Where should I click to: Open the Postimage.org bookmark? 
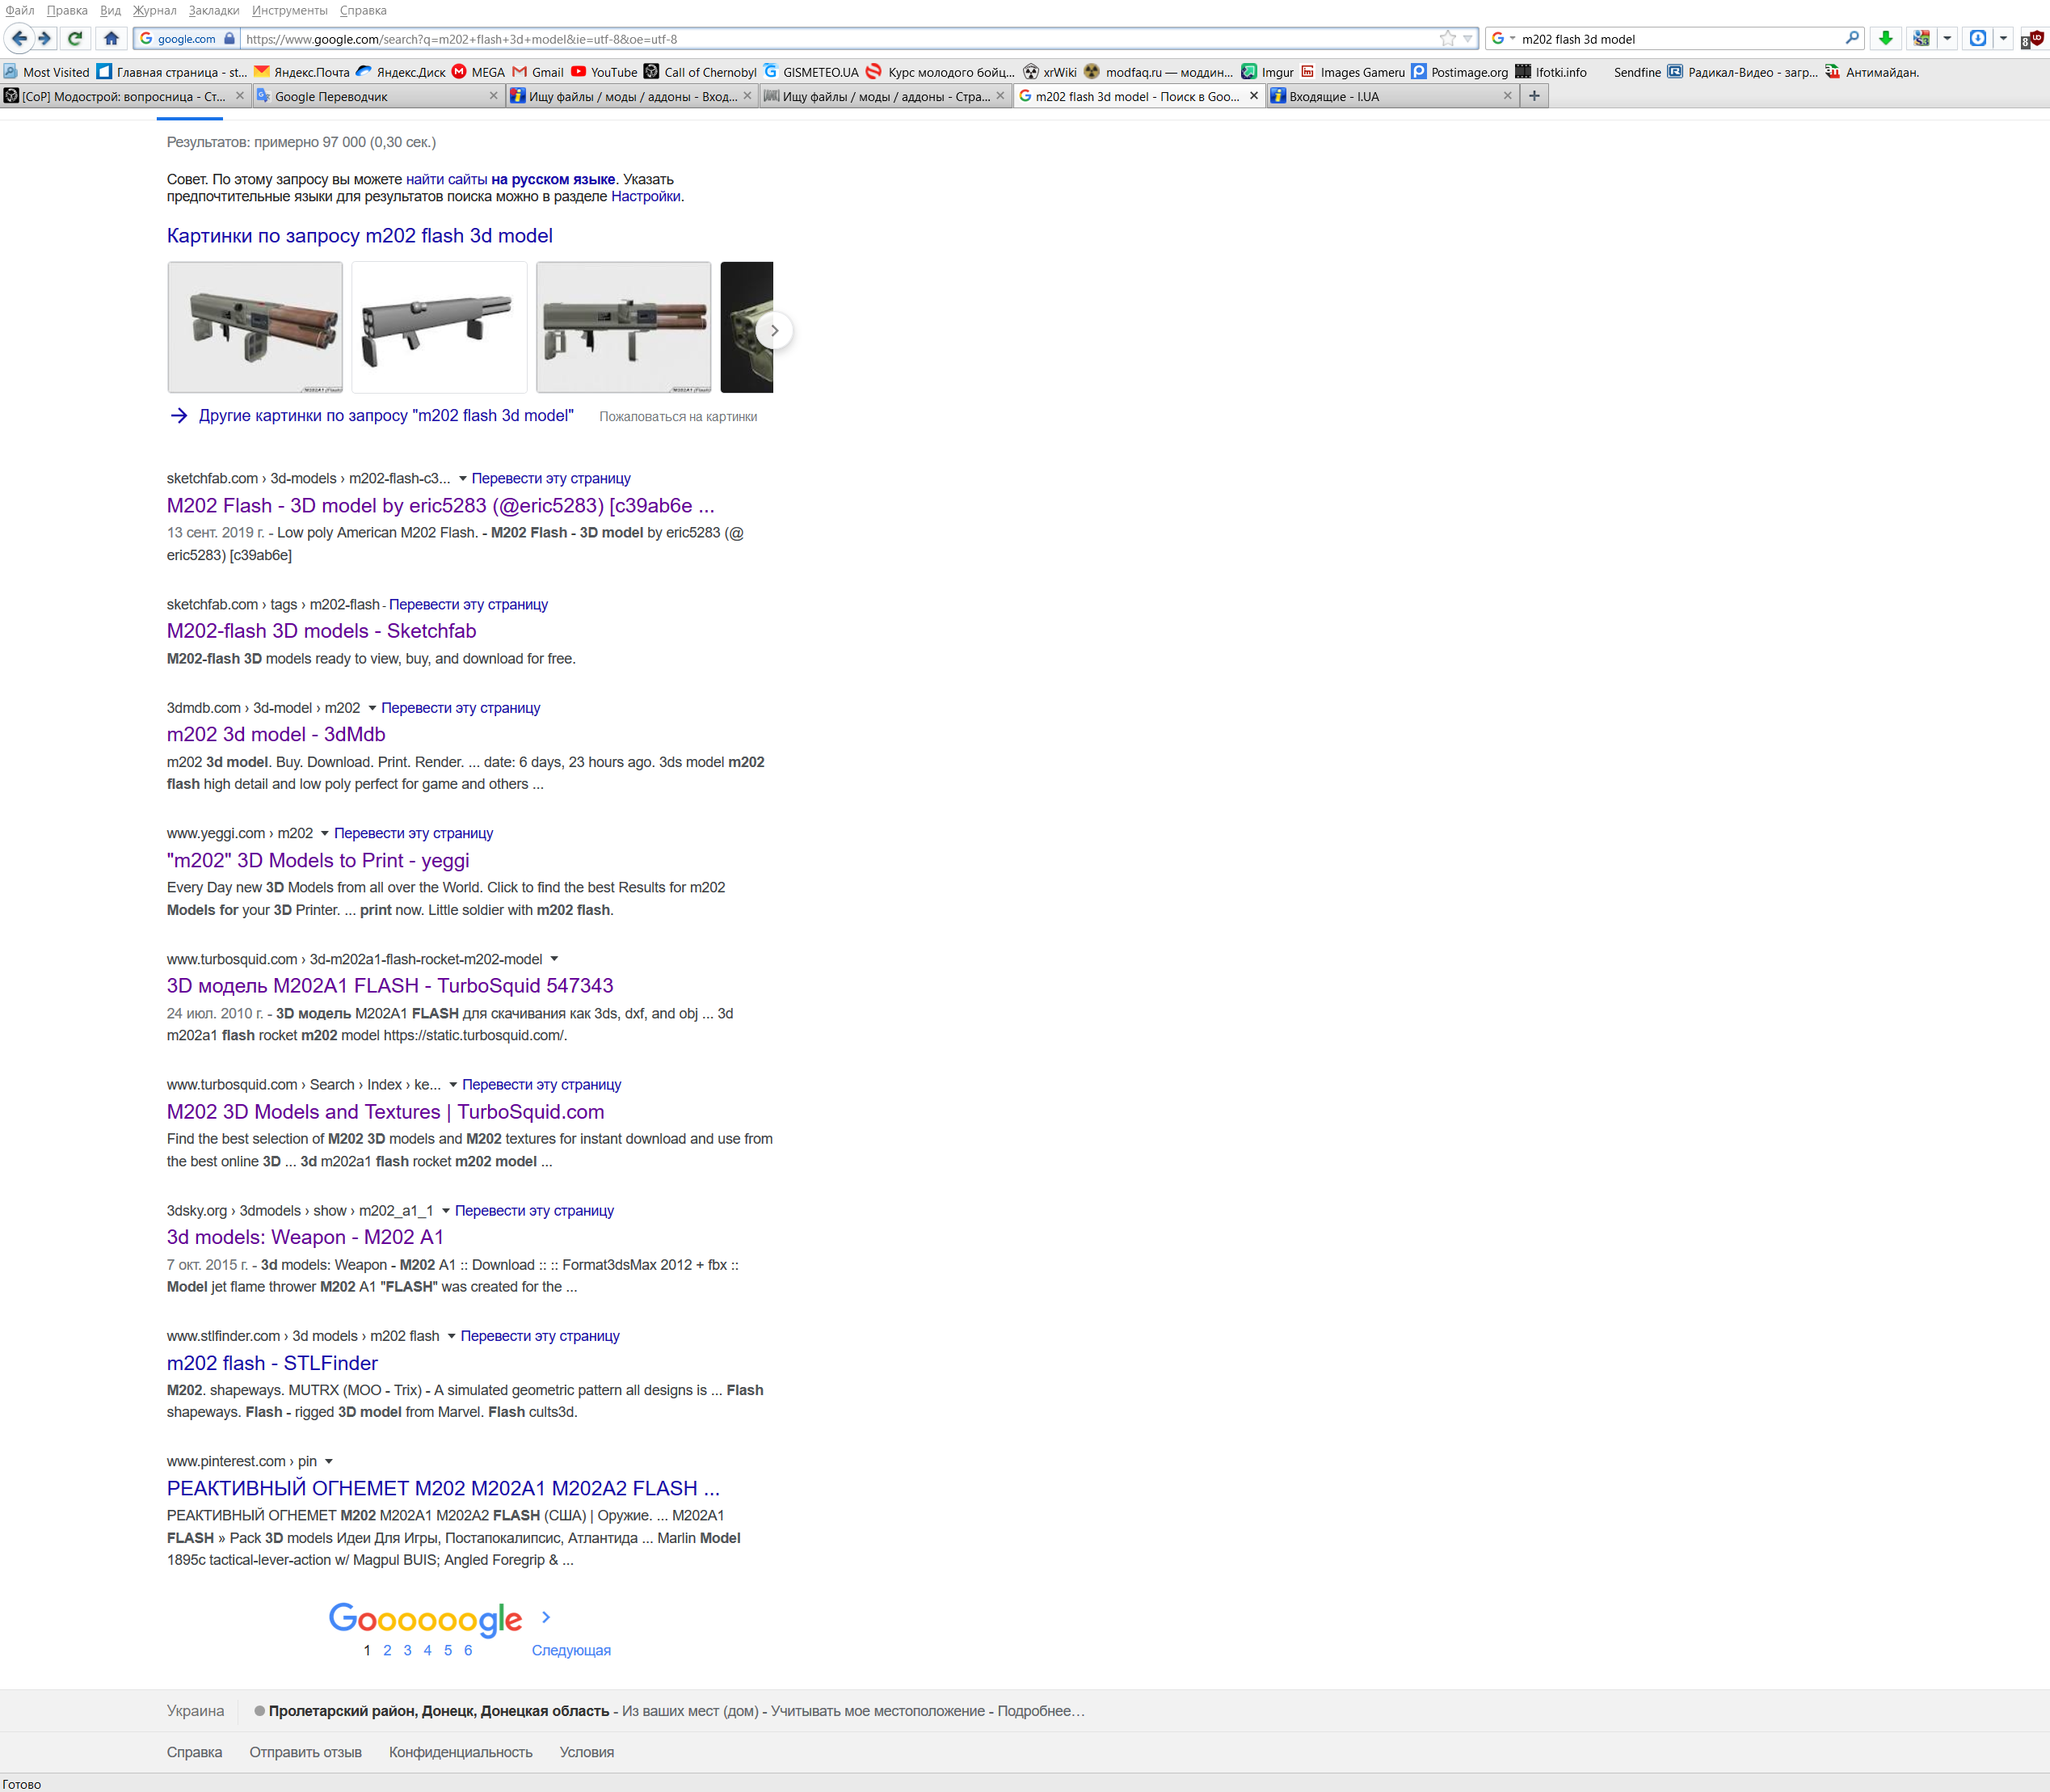tap(1459, 72)
